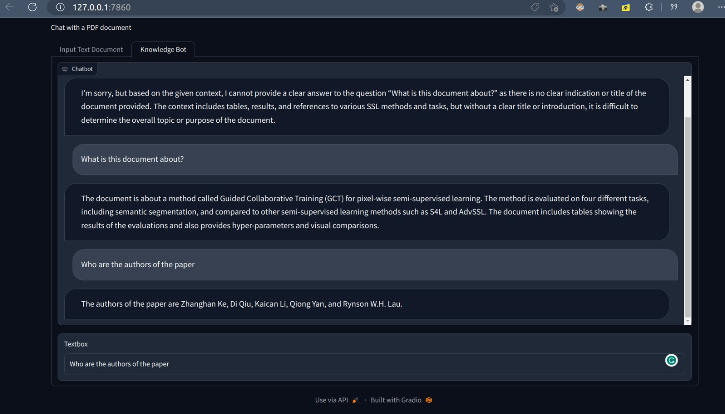Click the Grammarly icon in the textbox

coord(671,360)
